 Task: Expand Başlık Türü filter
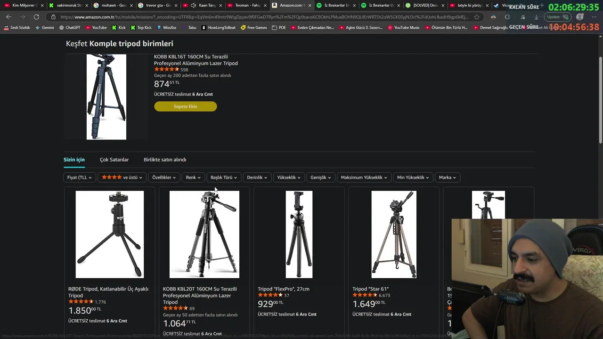click(224, 178)
